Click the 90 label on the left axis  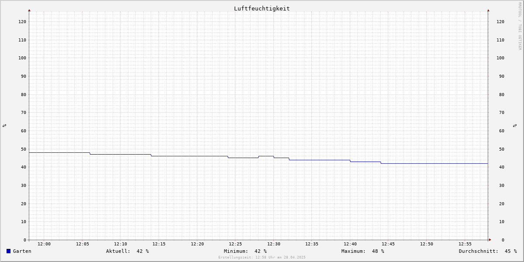(24, 76)
